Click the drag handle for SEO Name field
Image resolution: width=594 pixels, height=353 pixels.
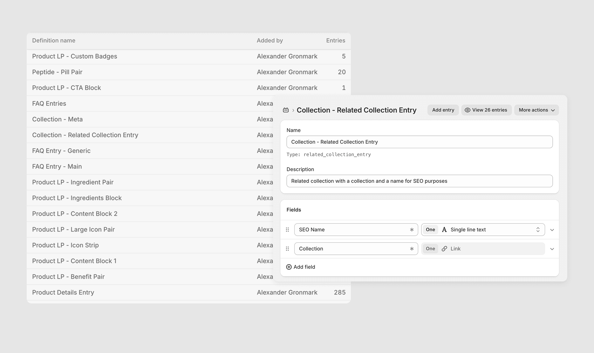(x=287, y=230)
